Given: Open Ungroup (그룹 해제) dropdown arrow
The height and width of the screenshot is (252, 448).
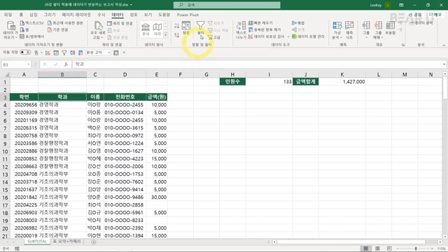Looking at the screenshot, I should [x=382, y=37].
